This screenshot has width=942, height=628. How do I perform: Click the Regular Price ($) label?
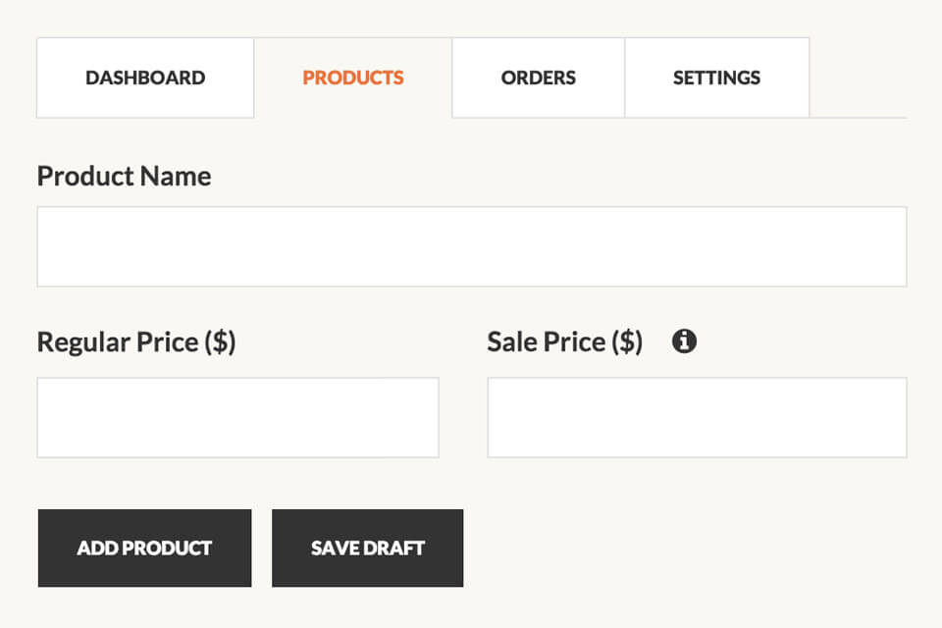tap(136, 342)
